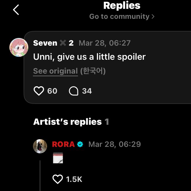Tap comment text 'Unni, give us a little spoiler'
This screenshot has height=191, width=191.
pyautogui.click(x=89, y=57)
